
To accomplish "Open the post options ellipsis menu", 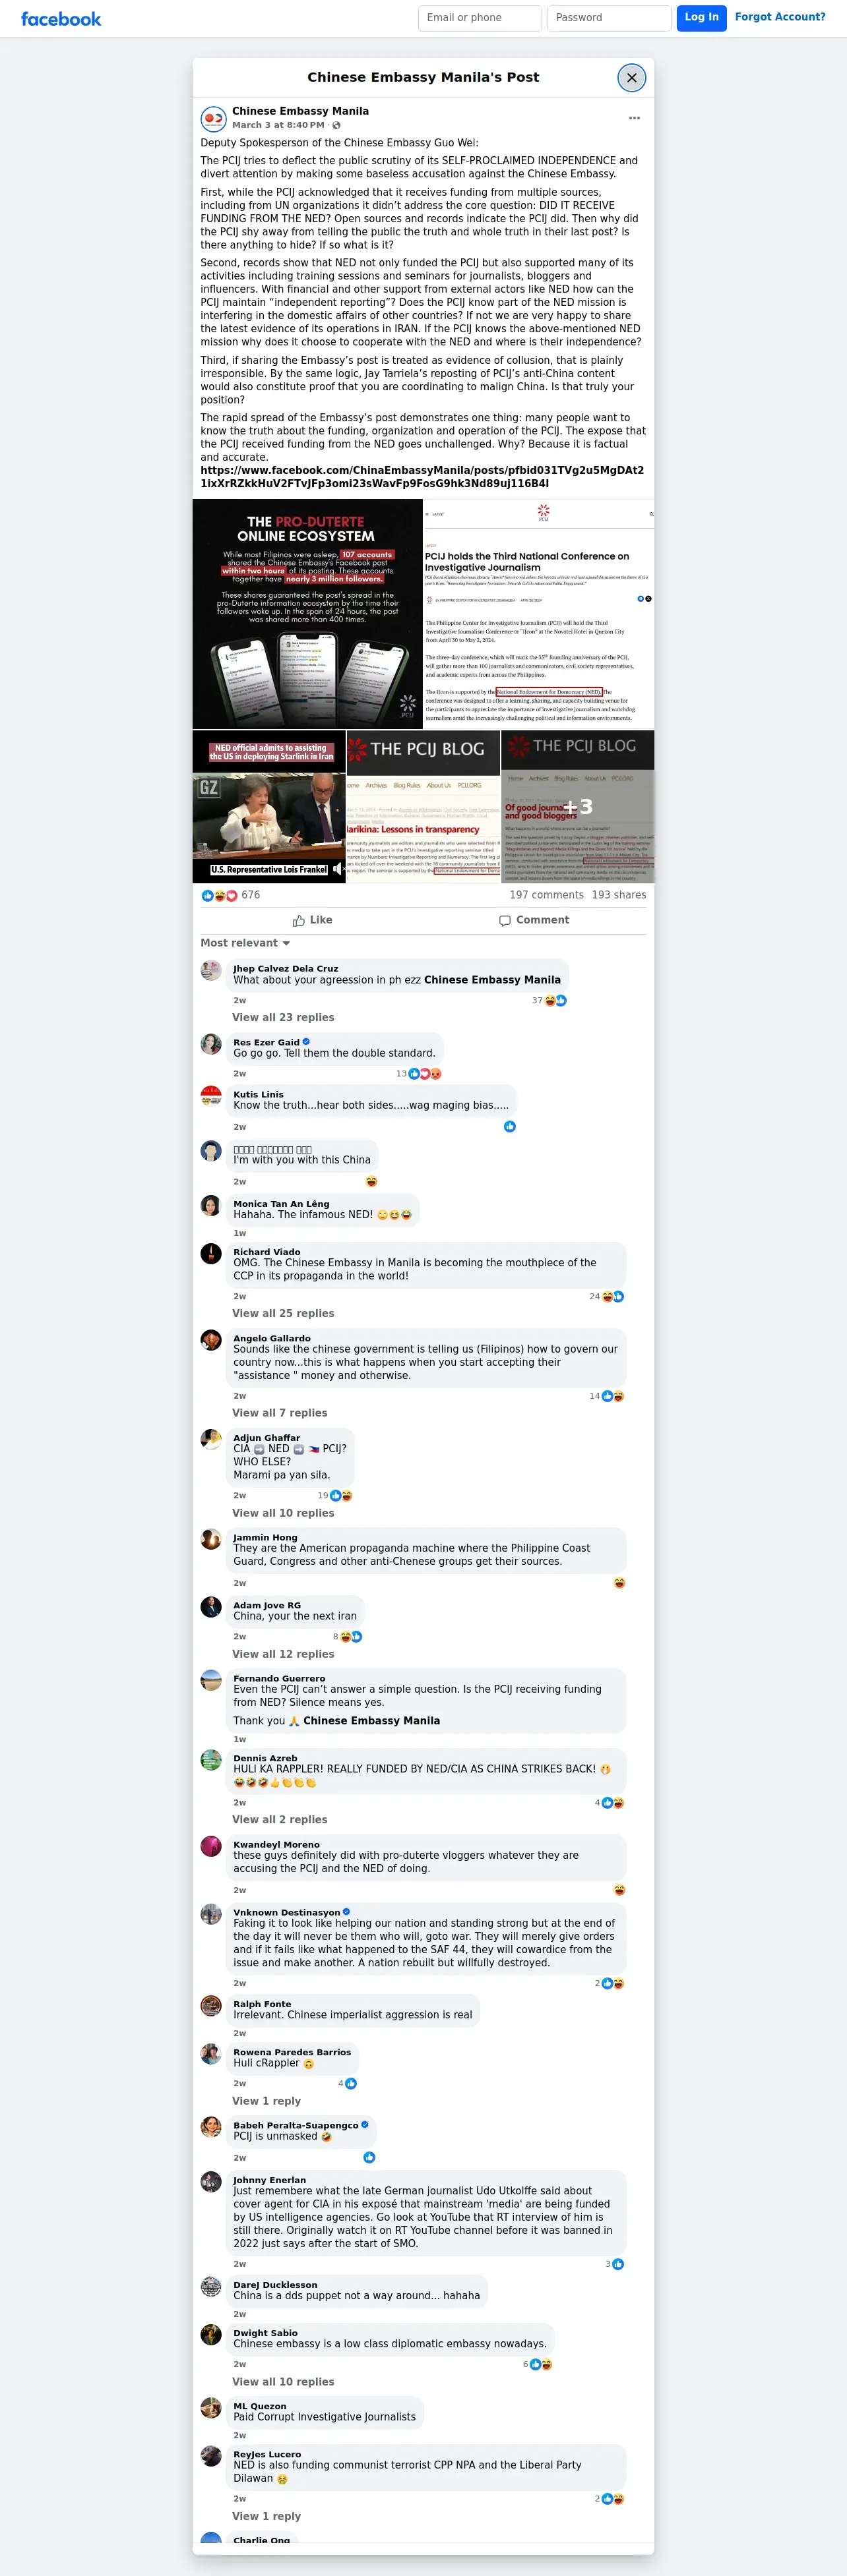I will click(634, 118).
